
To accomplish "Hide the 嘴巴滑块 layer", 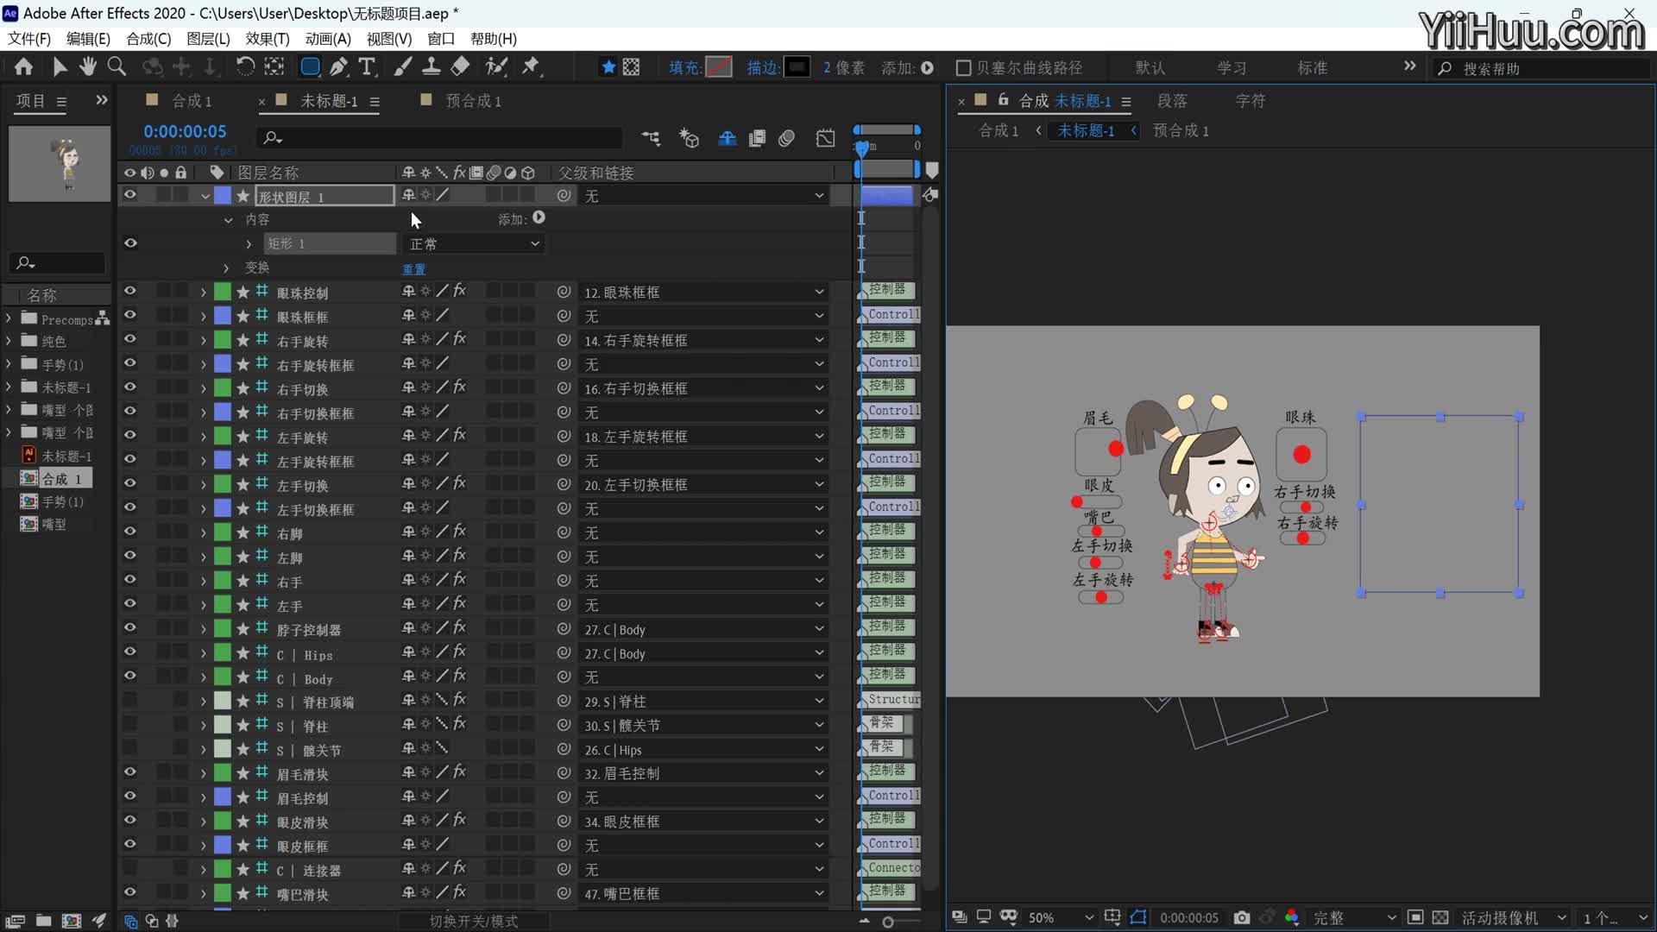I will click(x=129, y=892).
